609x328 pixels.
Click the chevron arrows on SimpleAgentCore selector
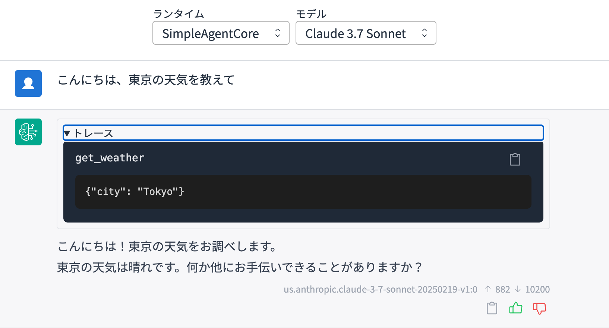coord(278,33)
